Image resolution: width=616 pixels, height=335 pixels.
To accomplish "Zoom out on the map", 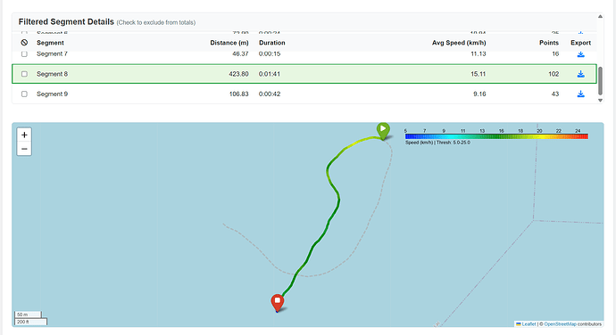I will click(24, 149).
